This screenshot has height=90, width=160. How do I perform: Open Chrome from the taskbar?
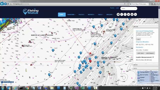click(x=27, y=88)
